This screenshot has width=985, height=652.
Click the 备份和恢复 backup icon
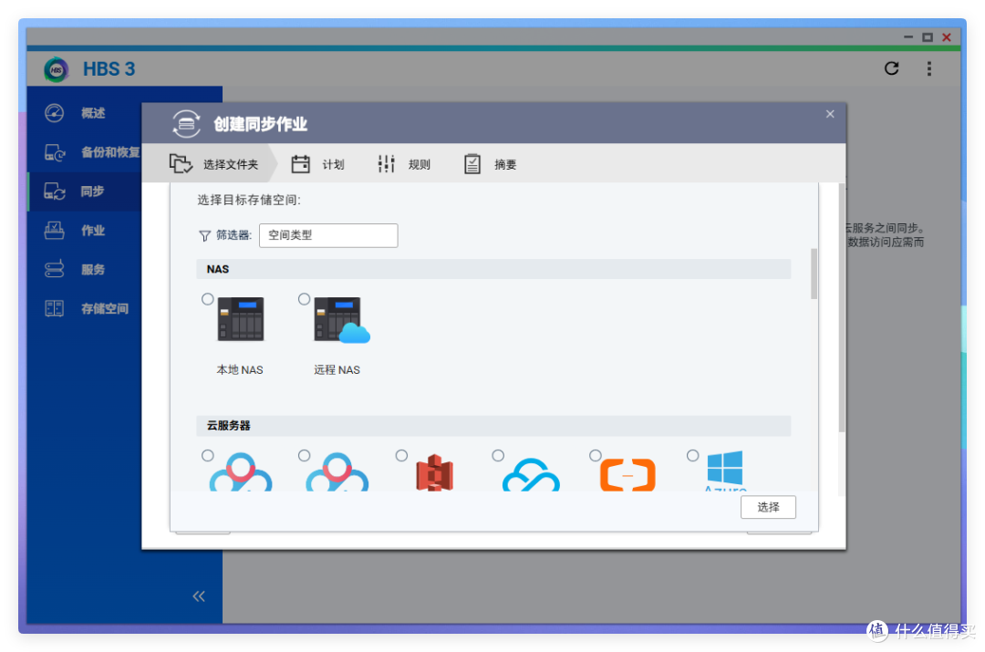[x=55, y=152]
